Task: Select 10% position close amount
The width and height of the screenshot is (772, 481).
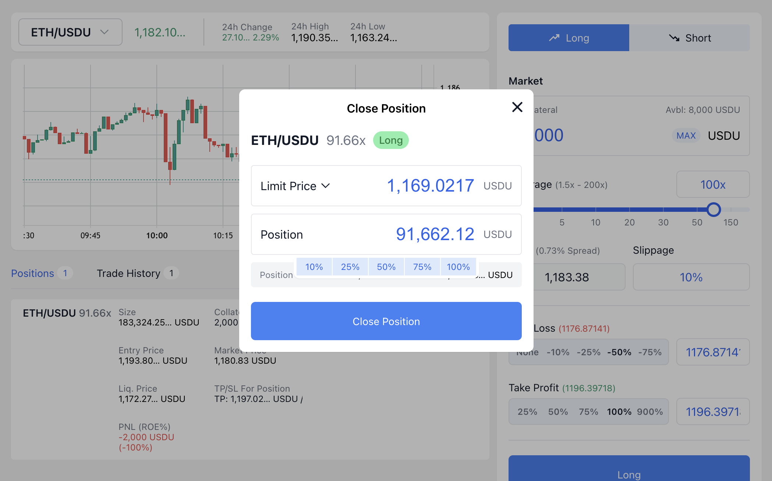Action: [314, 267]
